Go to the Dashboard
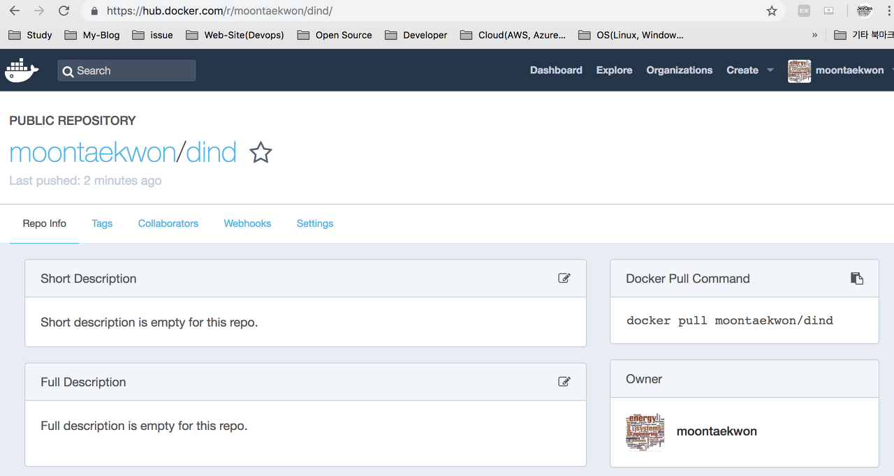This screenshot has height=476, width=894. [x=556, y=70]
